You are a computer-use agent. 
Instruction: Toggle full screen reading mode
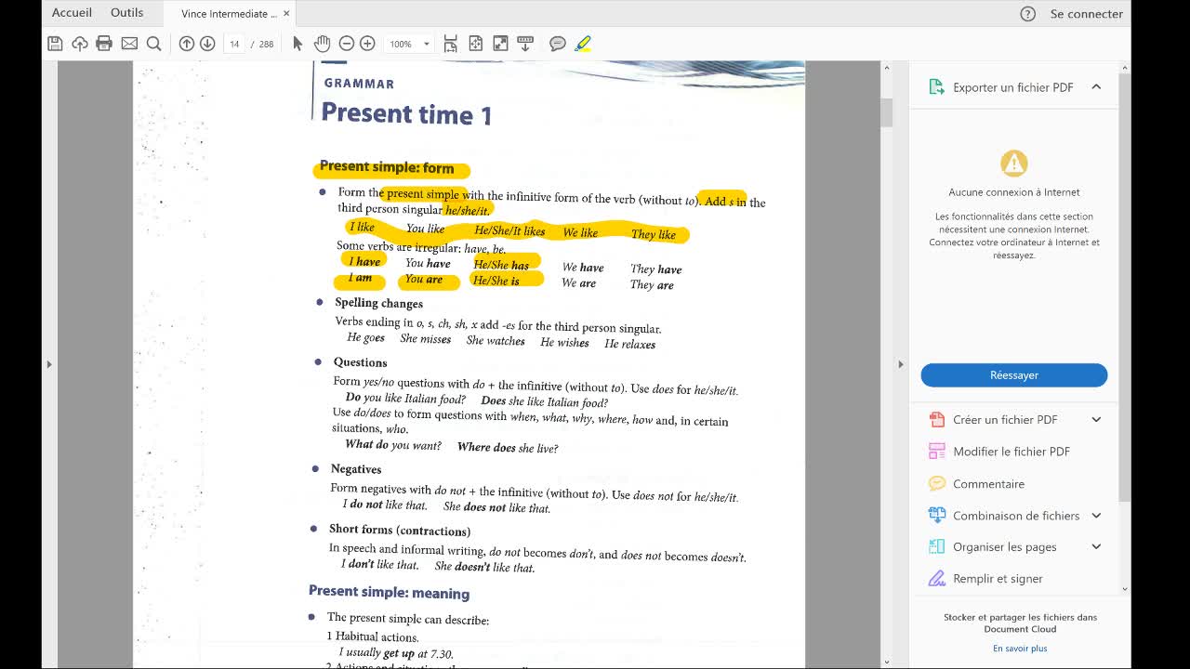point(500,44)
